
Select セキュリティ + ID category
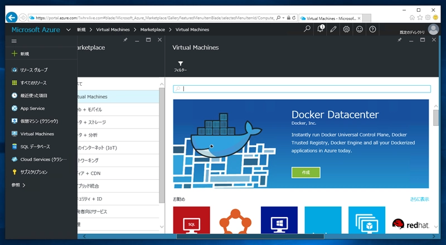click(x=118, y=199)
